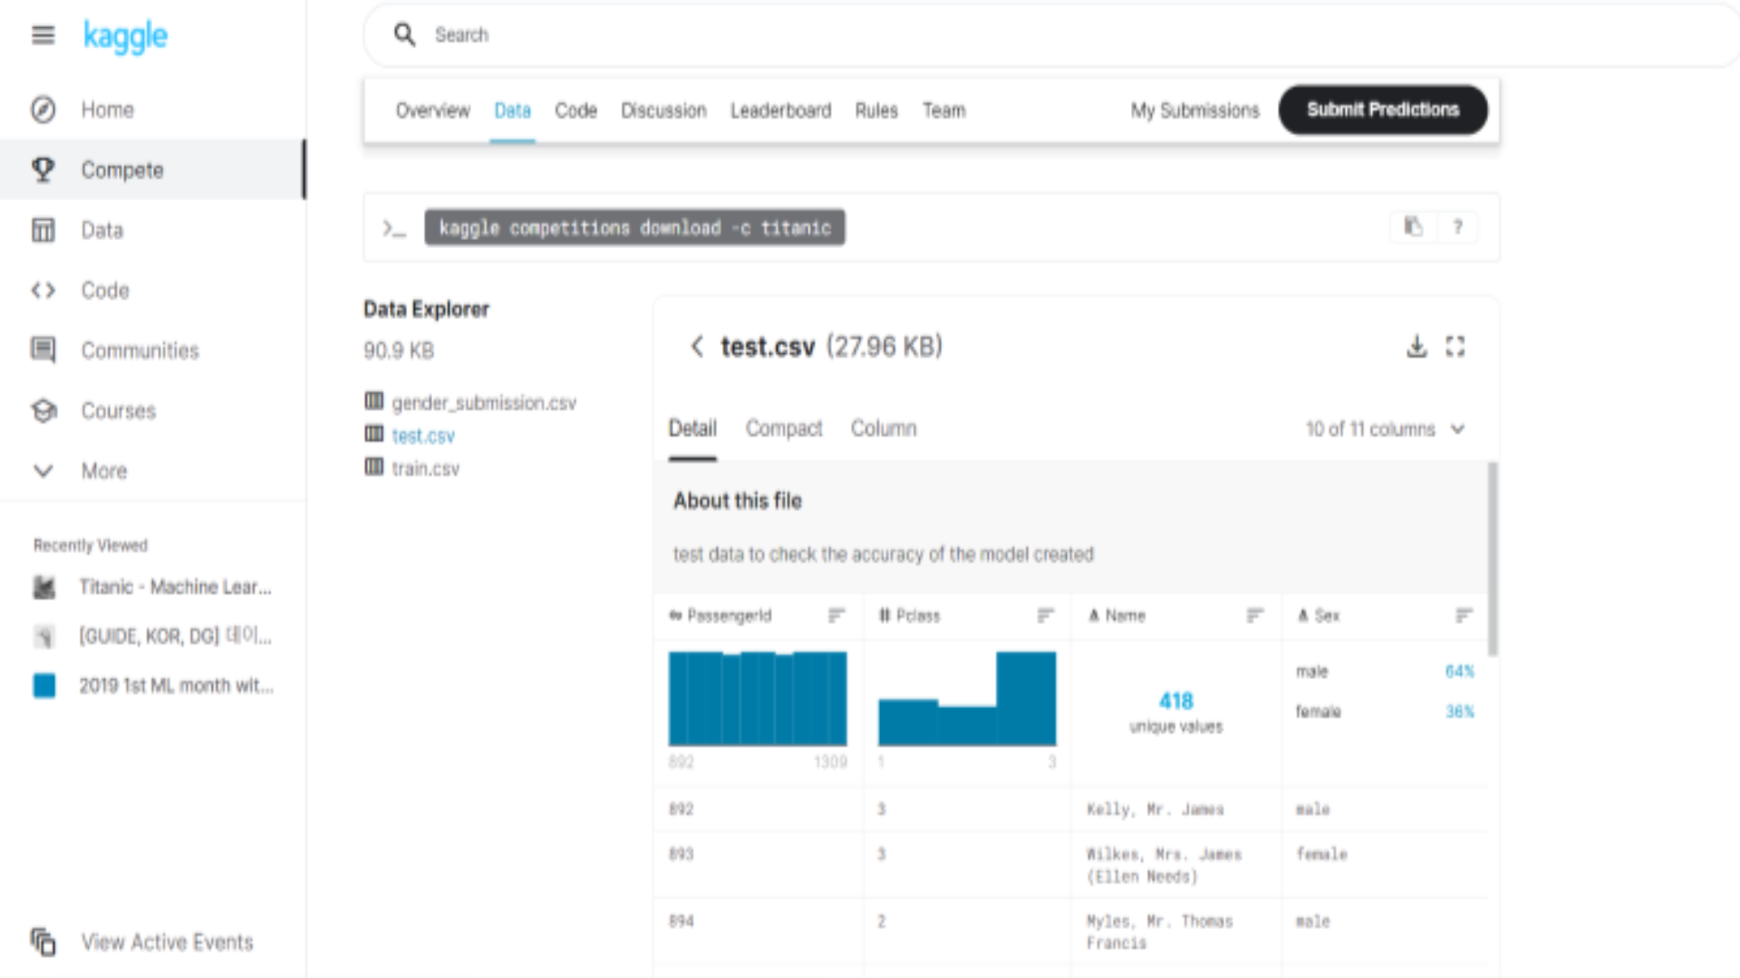Click the copy API command icon
The width and height of the screenshot is (1740, 978).
(x=1413, y=226)
